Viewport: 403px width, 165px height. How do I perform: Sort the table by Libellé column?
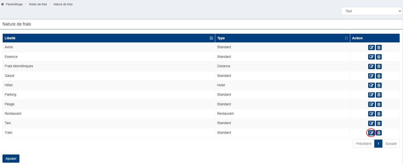click(x=211, y=38)
